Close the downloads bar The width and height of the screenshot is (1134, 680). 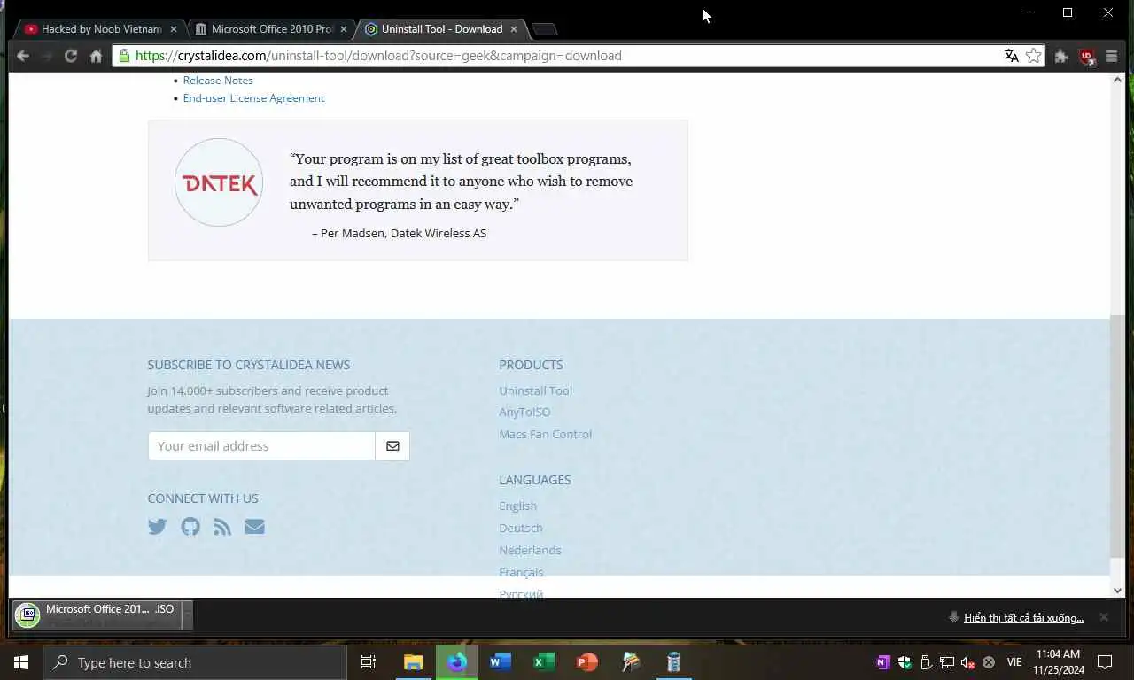tap(1104, 617)
